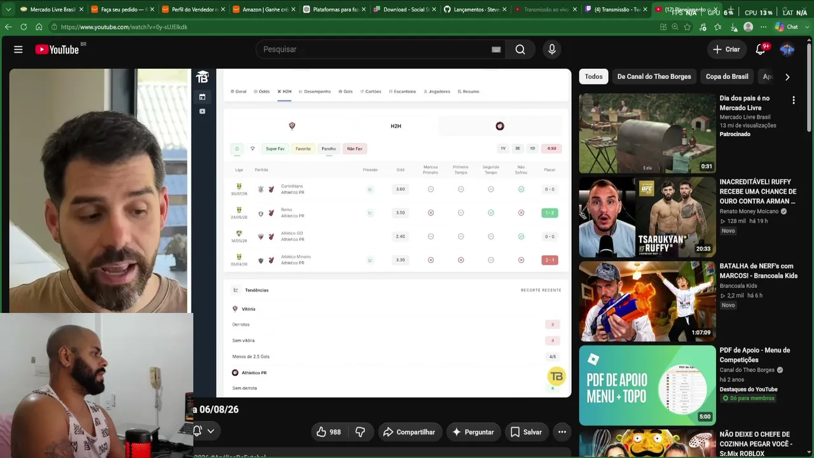Click the pressure chart icon in Corinthians row
814x458 pixels.
[x=370, y=189]
